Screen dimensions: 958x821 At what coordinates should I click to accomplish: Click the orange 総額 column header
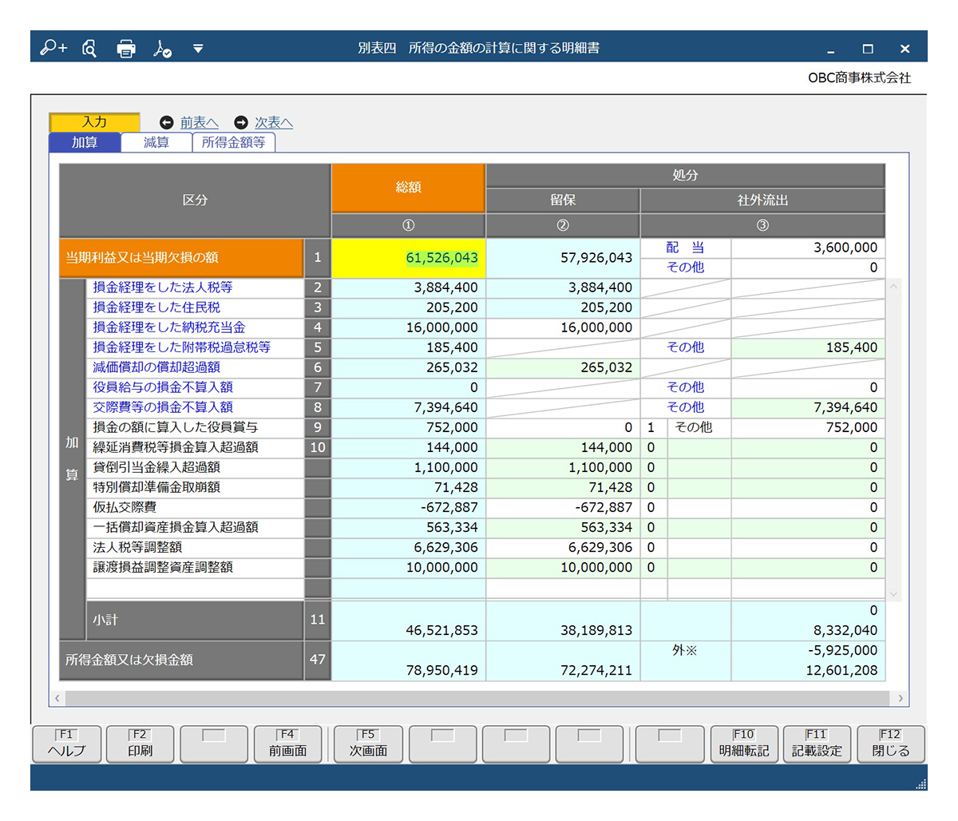(x=408, y=188)
